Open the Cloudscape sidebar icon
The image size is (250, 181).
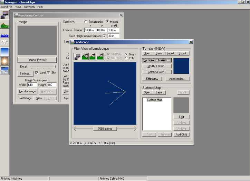pyautogui.click(x=5, y=42)
